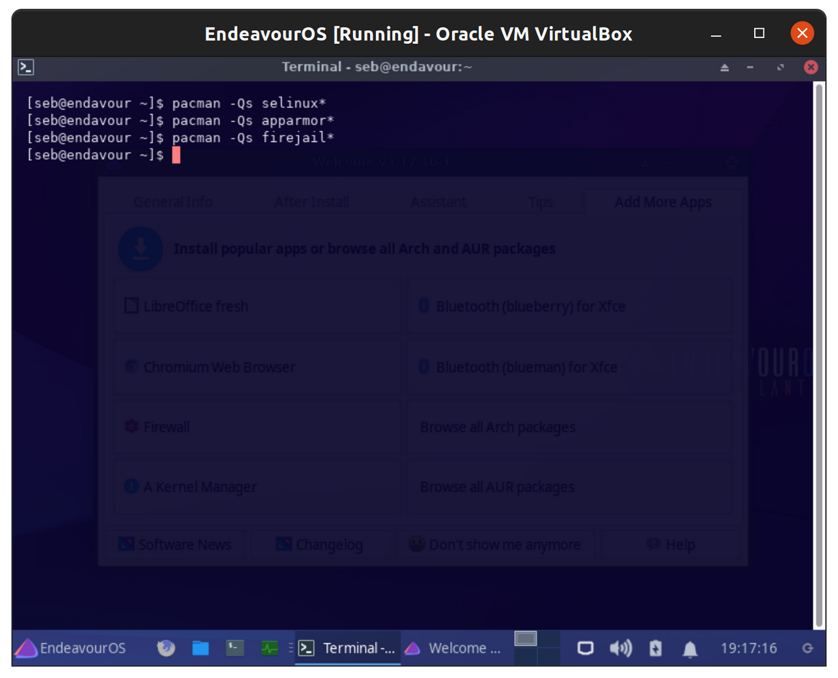Open the volume control tray icon
This screenshot has height=678, width=838.
[x=620, y=648]
